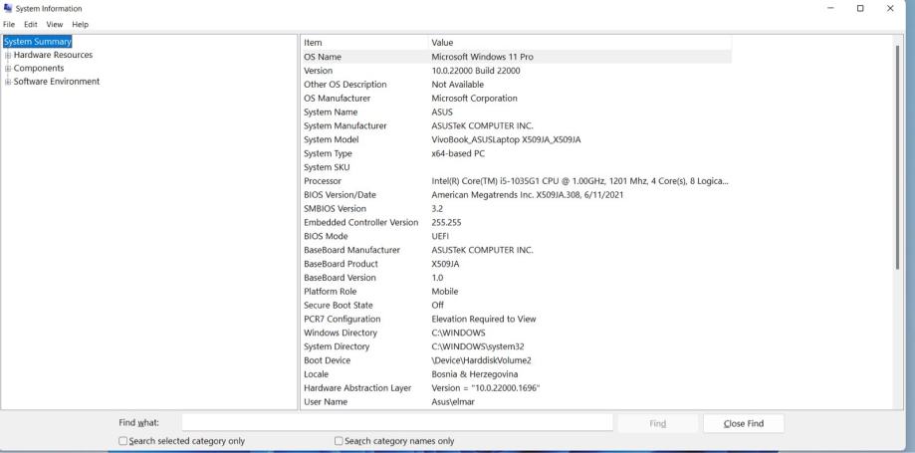
Task: Select the Embedded Controller Version row
Action: click(x=516, y=222)
